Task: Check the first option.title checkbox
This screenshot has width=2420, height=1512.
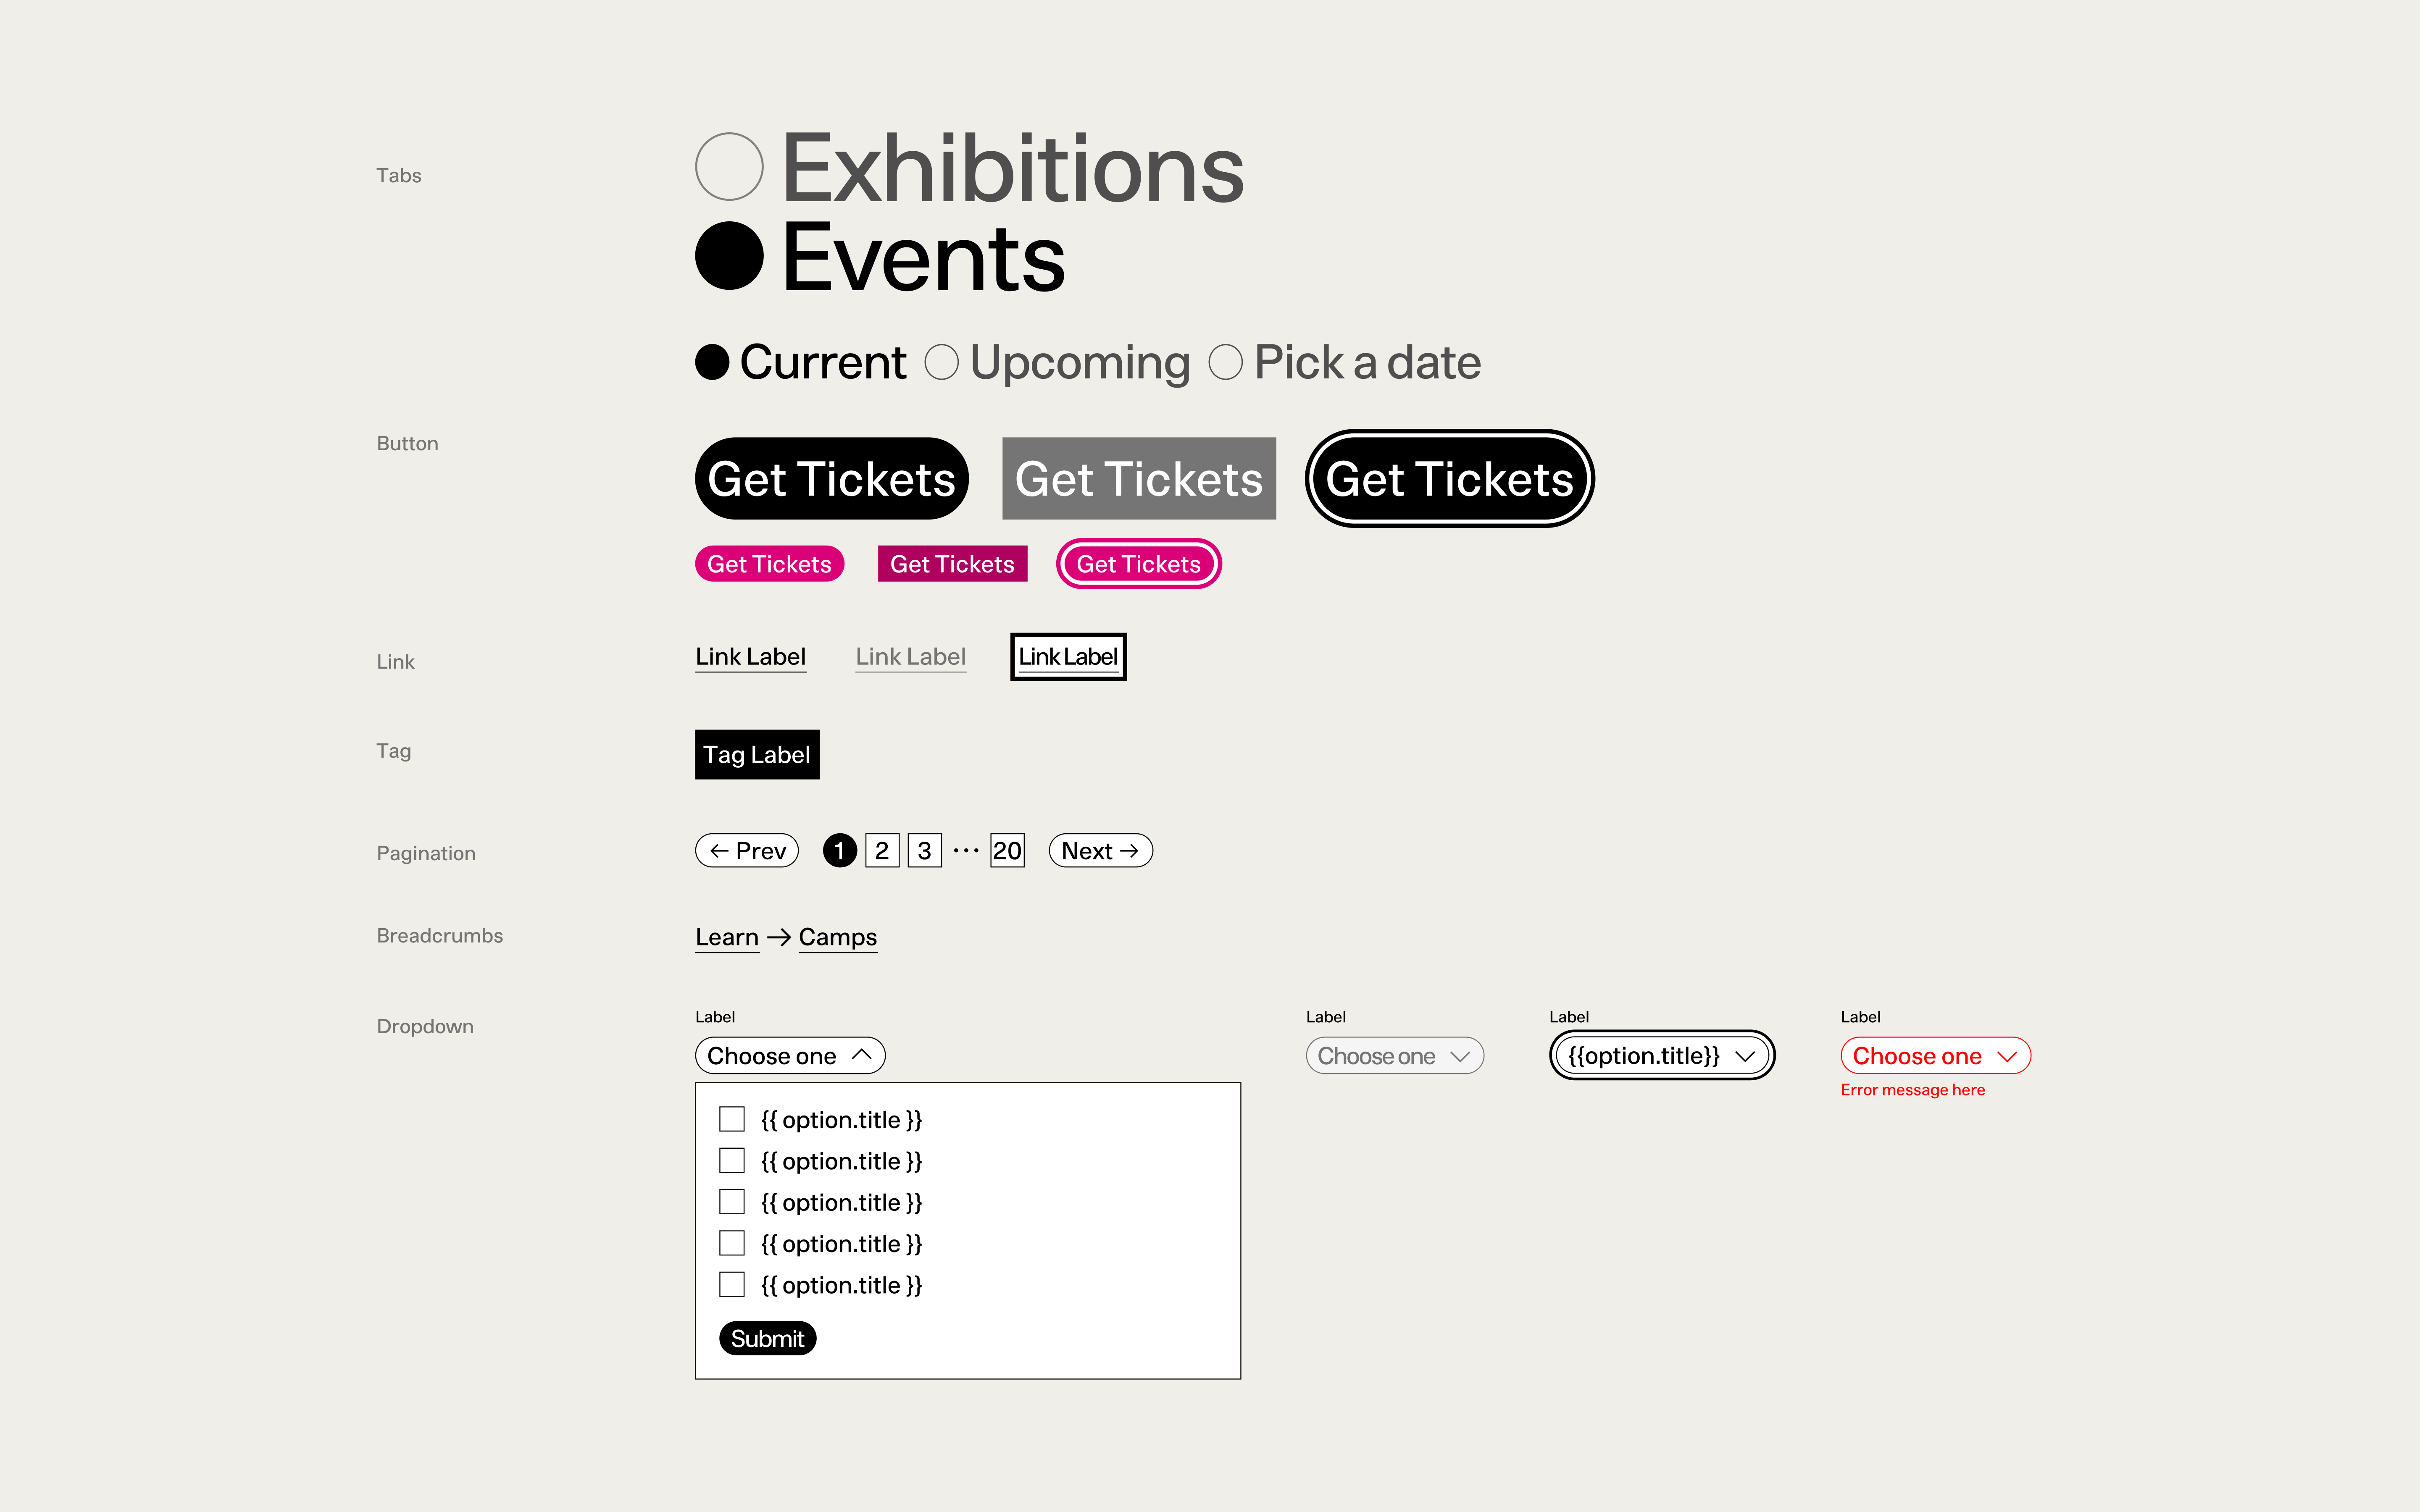Action: [x=732, y=1119]
